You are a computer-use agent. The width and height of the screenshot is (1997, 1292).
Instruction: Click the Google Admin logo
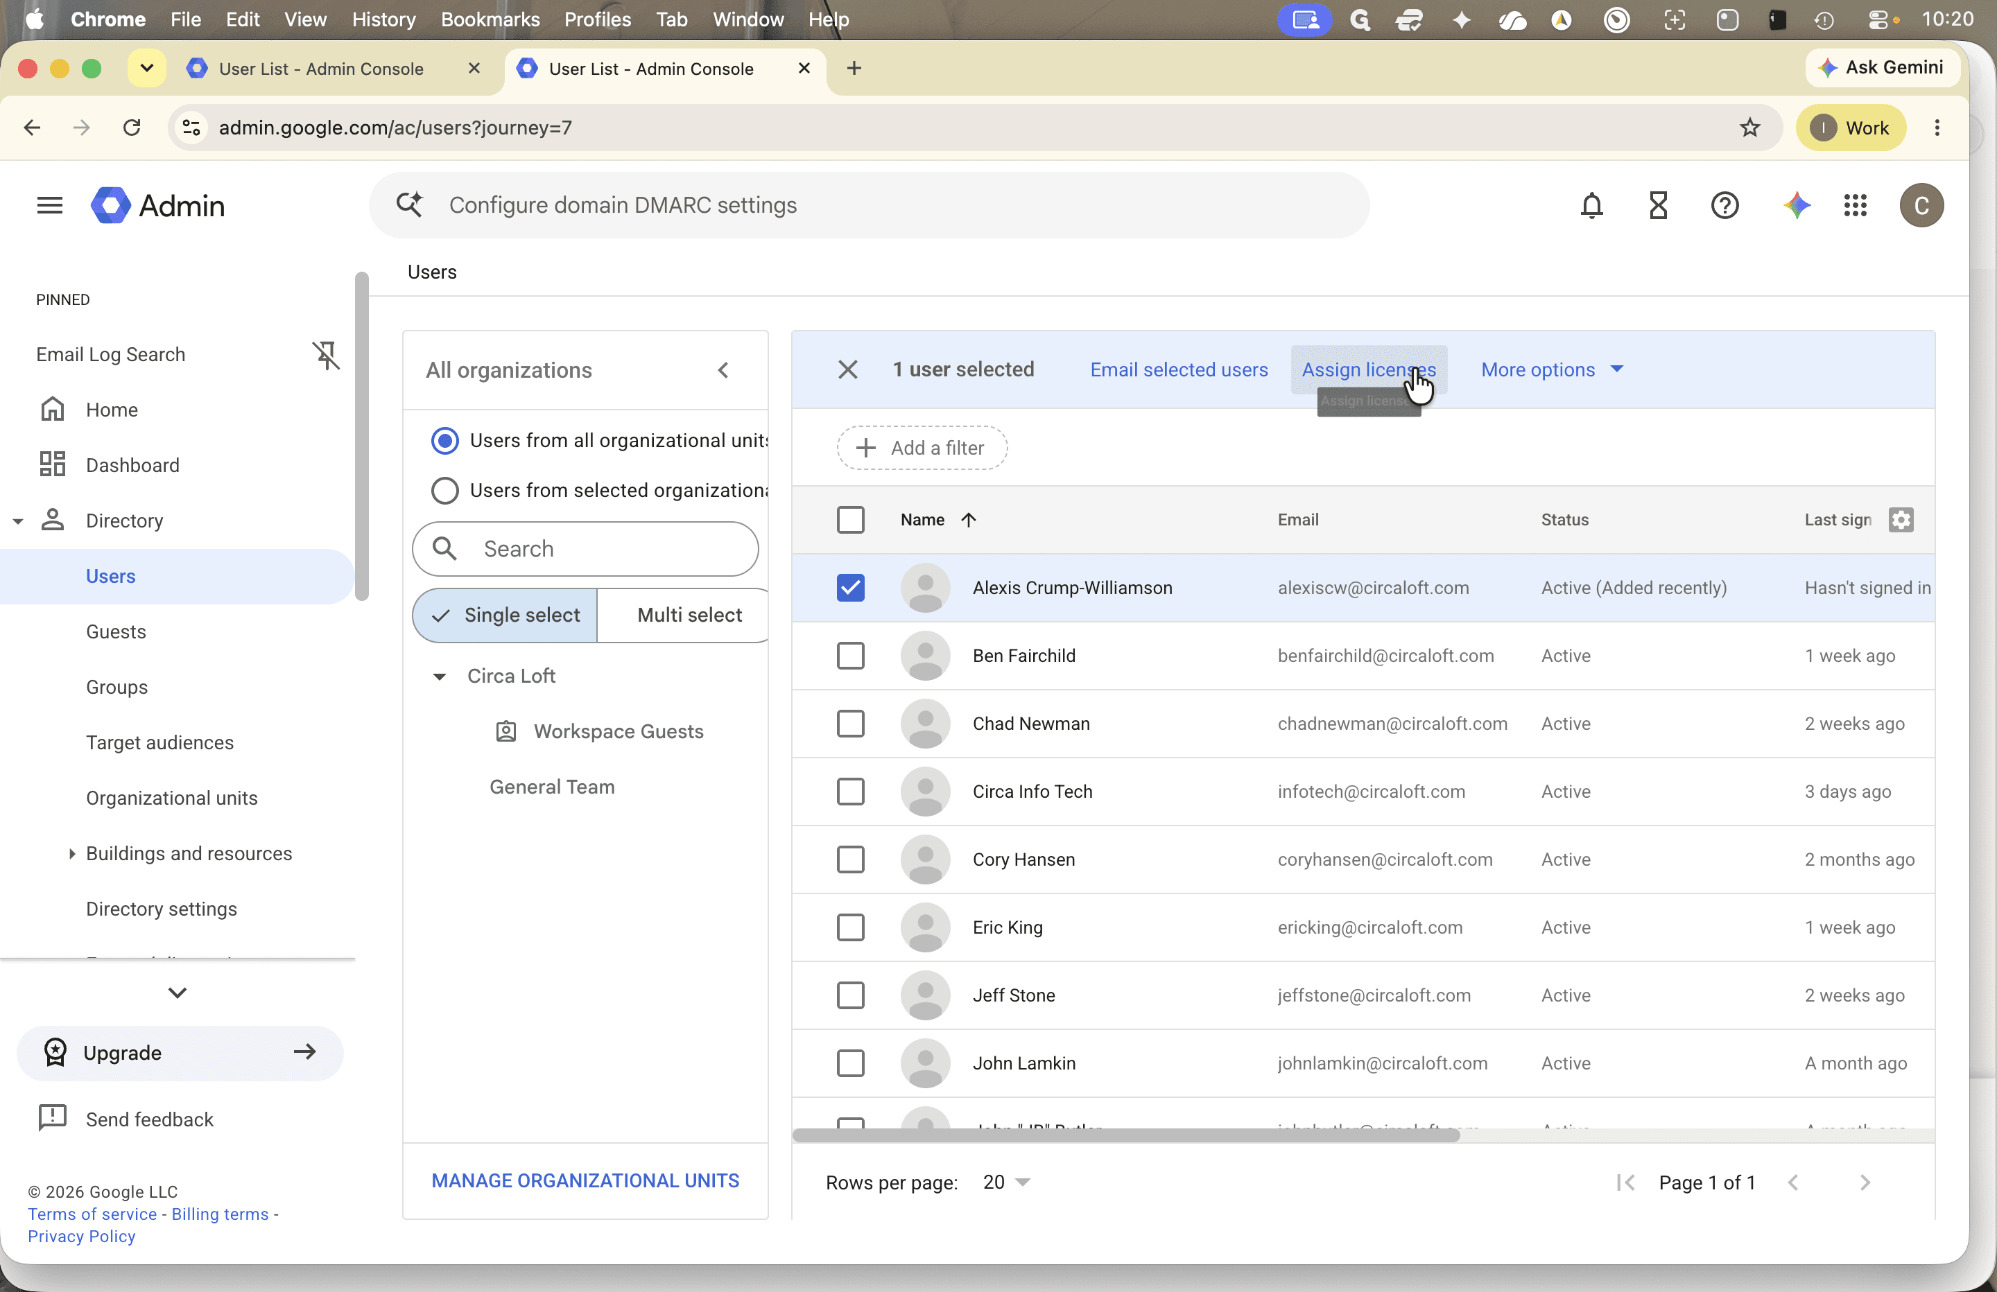(x=157, y=206)
